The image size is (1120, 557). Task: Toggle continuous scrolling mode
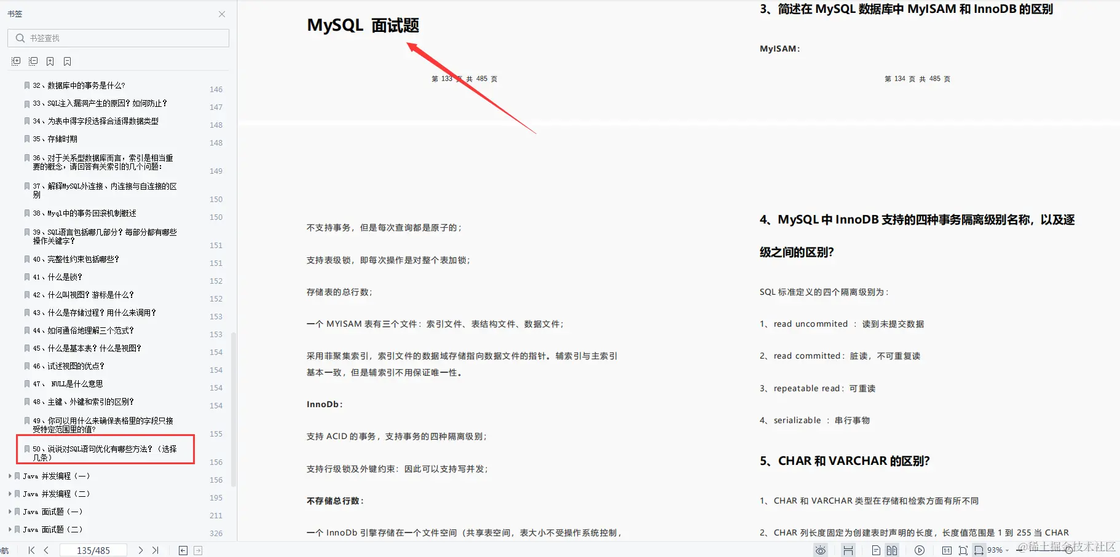coord(848,551)
